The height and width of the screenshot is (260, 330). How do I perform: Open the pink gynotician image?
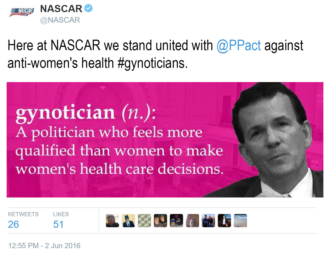(x=165, y=140)
